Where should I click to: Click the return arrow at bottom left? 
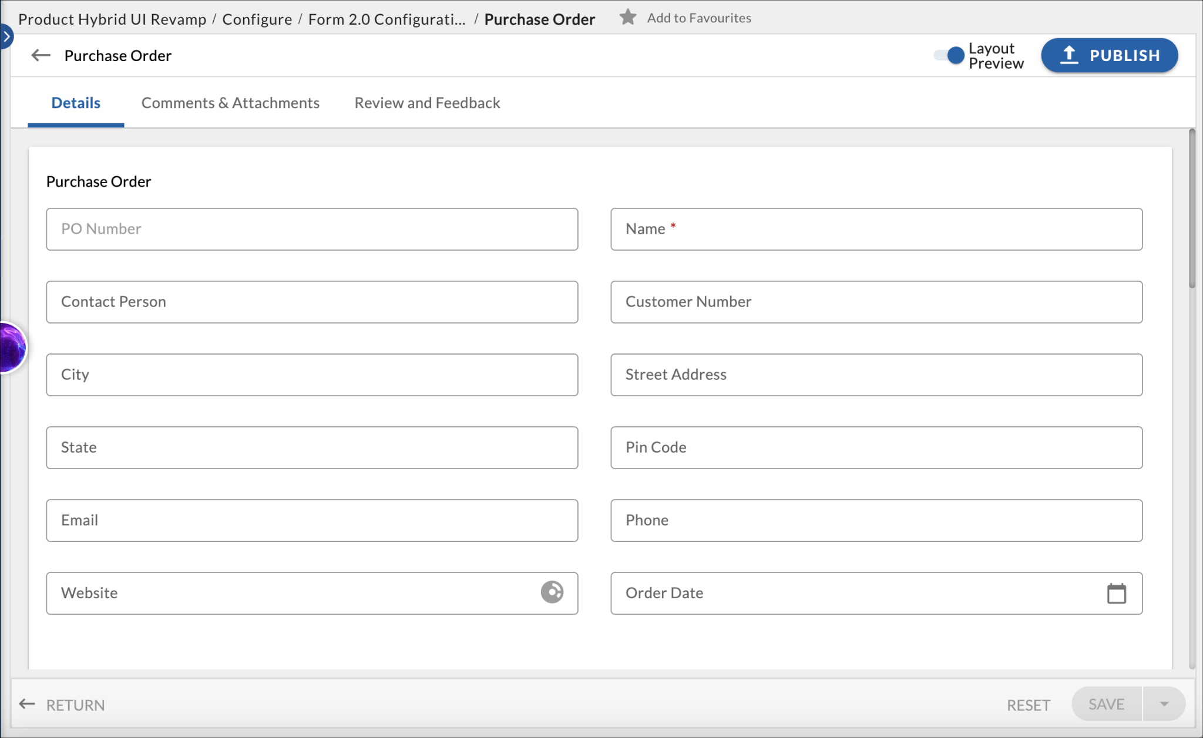coord(26,703)
